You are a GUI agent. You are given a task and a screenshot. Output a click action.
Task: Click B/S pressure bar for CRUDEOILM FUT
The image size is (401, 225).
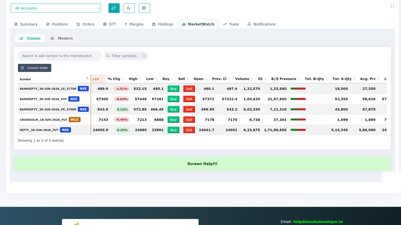pos(298,119)
